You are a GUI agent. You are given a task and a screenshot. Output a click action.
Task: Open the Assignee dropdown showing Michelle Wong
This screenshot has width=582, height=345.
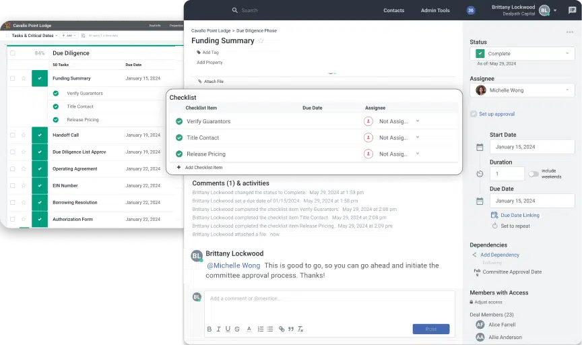click(x=522, y=90)
